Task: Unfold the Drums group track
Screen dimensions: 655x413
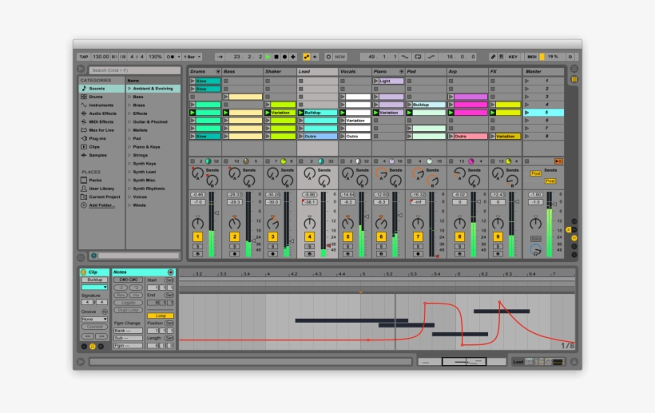Action: 217,72
